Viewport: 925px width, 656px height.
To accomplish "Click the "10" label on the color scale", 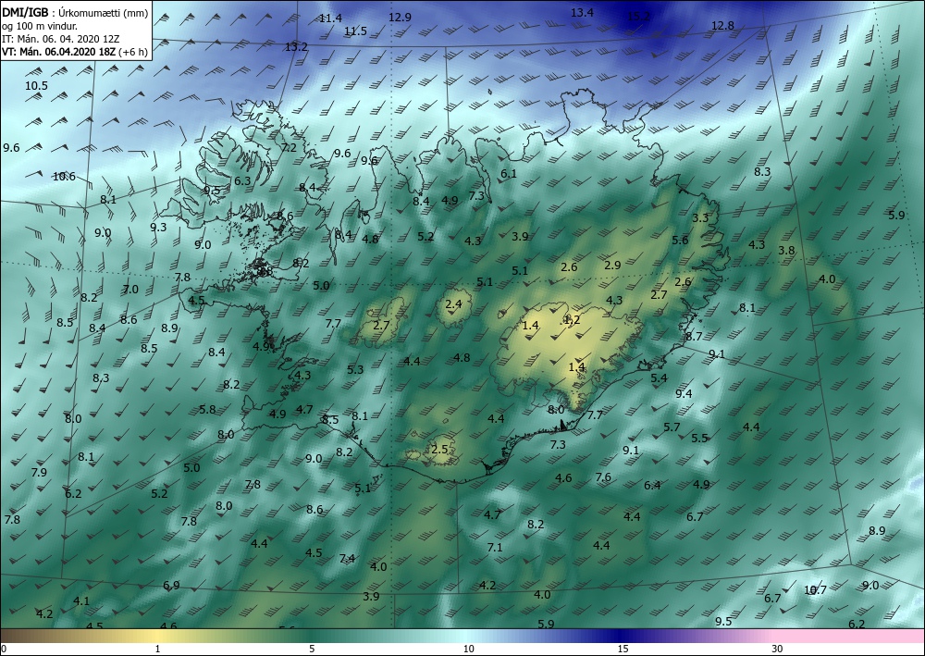I will pos(468,650).
